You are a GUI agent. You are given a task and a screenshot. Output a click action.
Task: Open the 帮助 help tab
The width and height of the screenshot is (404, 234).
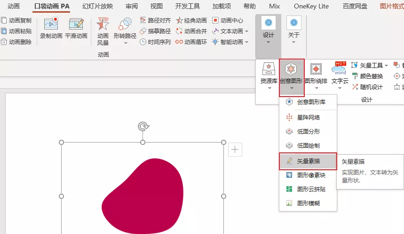(249, 6)
